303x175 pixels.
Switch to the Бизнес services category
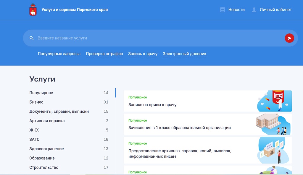36,102
